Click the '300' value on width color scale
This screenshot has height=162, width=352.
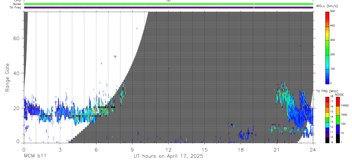tap(333, 40)
